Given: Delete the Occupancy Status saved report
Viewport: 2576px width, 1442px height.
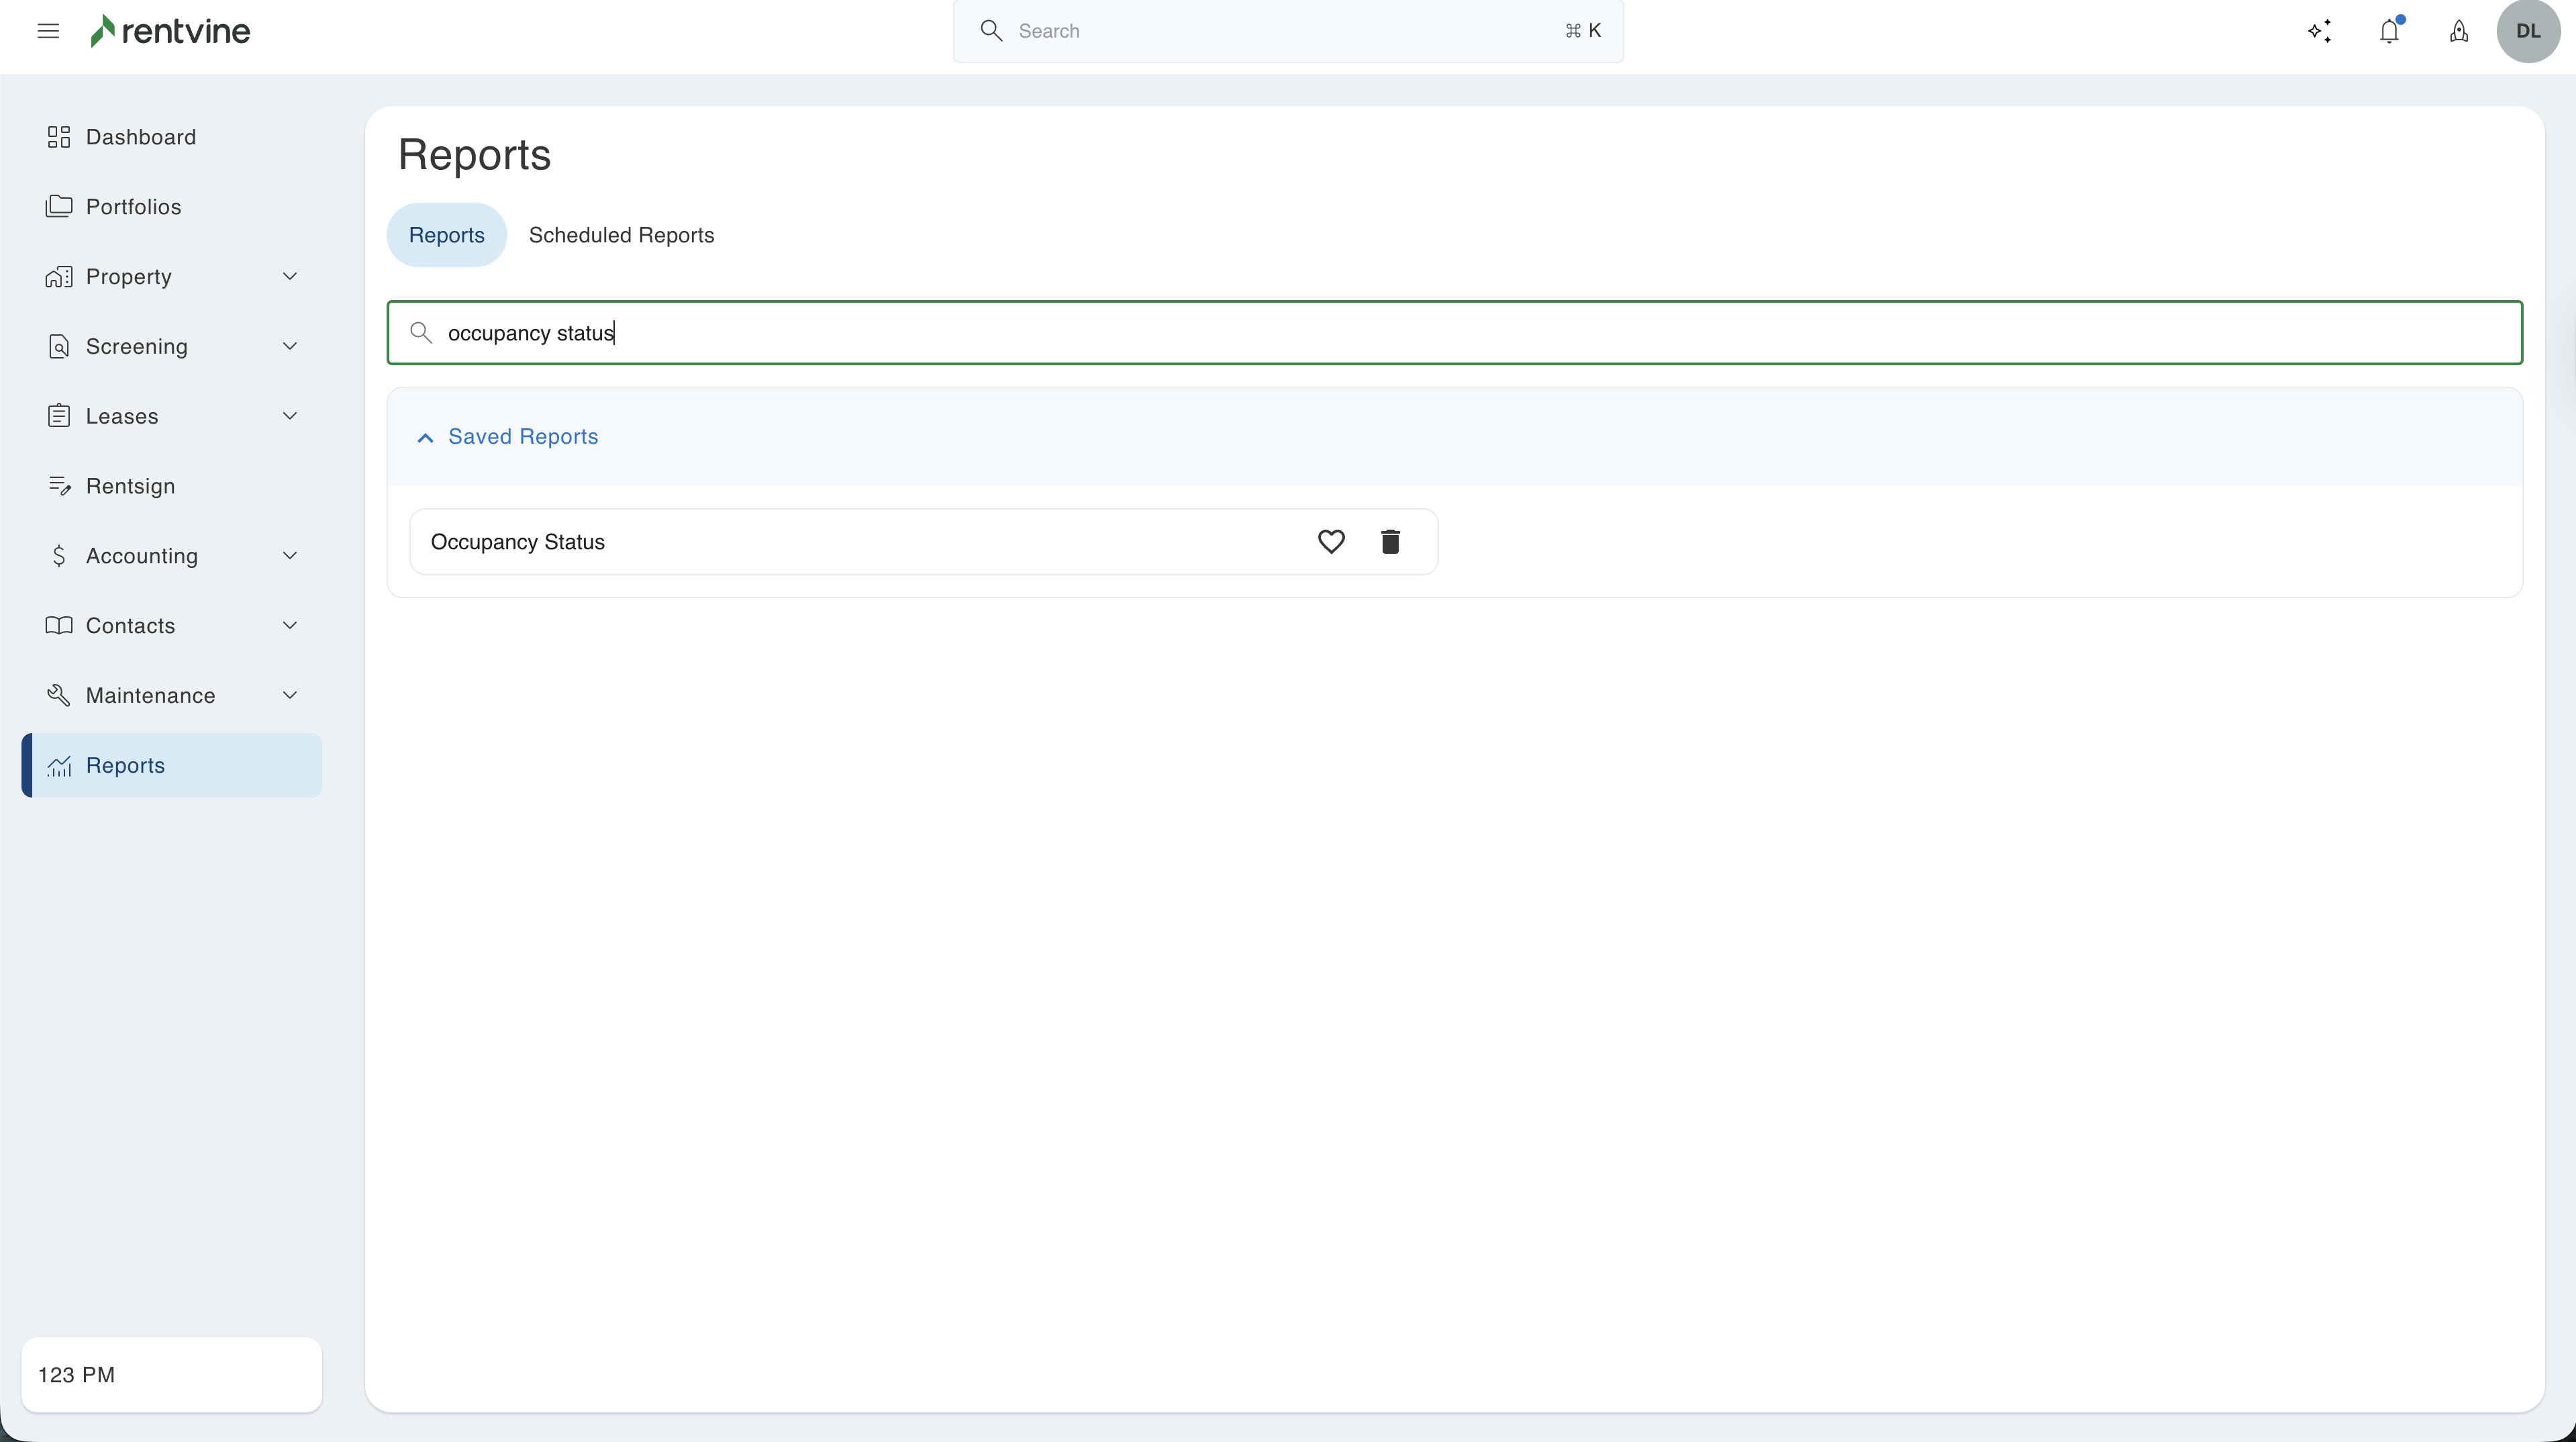Looking at the screenshot, I should 1390,542.
